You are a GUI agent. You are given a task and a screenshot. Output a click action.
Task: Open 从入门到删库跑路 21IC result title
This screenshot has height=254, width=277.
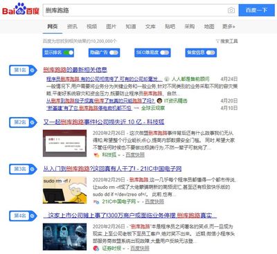point(112,169)
